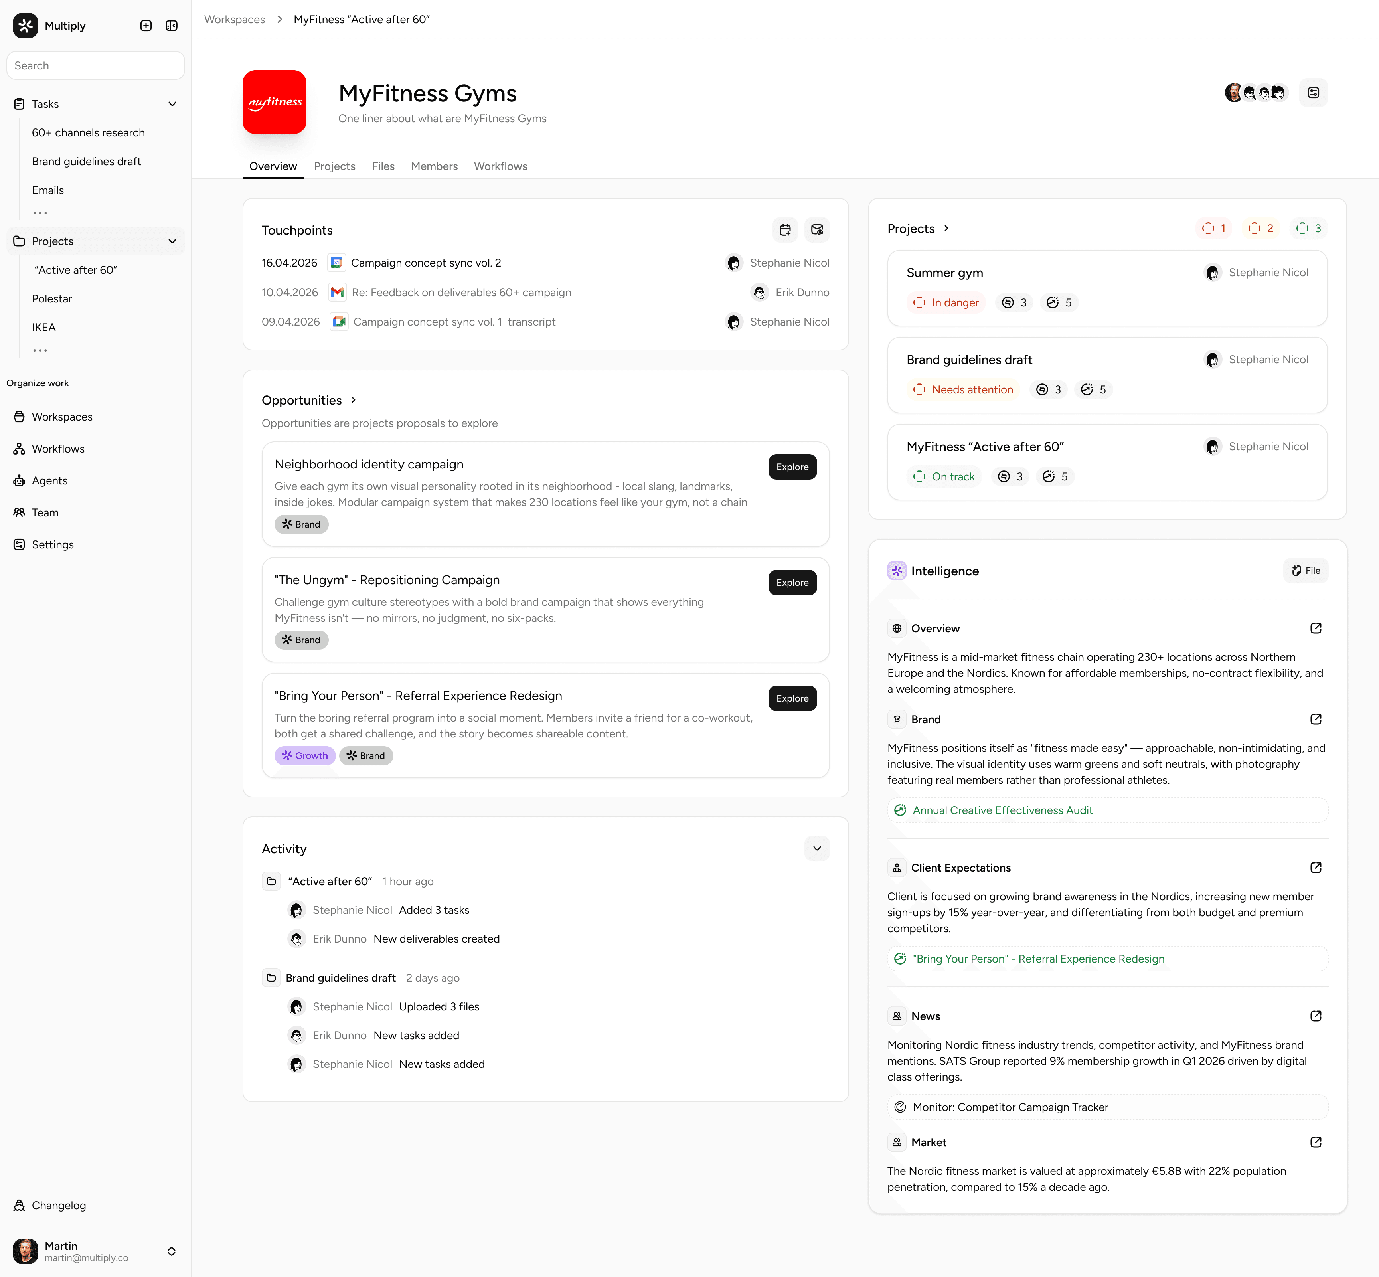Collapse the Projects section in the sidebar
The width and height of the screenshot is (1379, 1277).
172,241
